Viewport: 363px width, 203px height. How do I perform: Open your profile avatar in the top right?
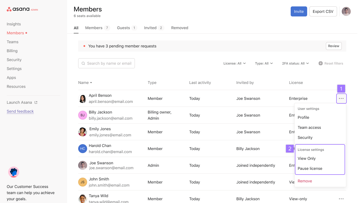[346, 11]
